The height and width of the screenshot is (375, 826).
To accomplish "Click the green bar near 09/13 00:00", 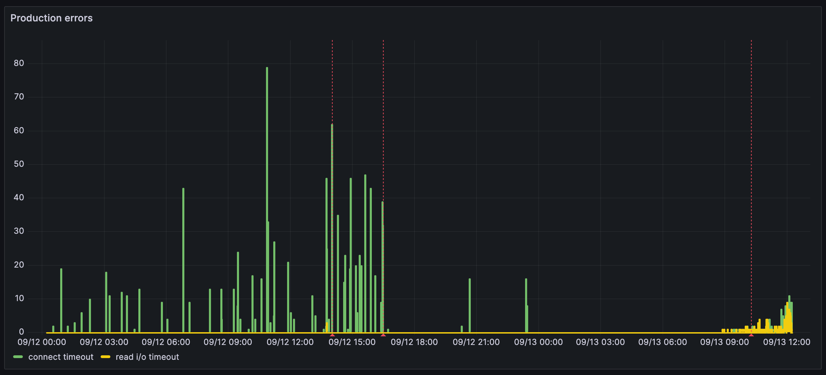I will coord(526,305).
